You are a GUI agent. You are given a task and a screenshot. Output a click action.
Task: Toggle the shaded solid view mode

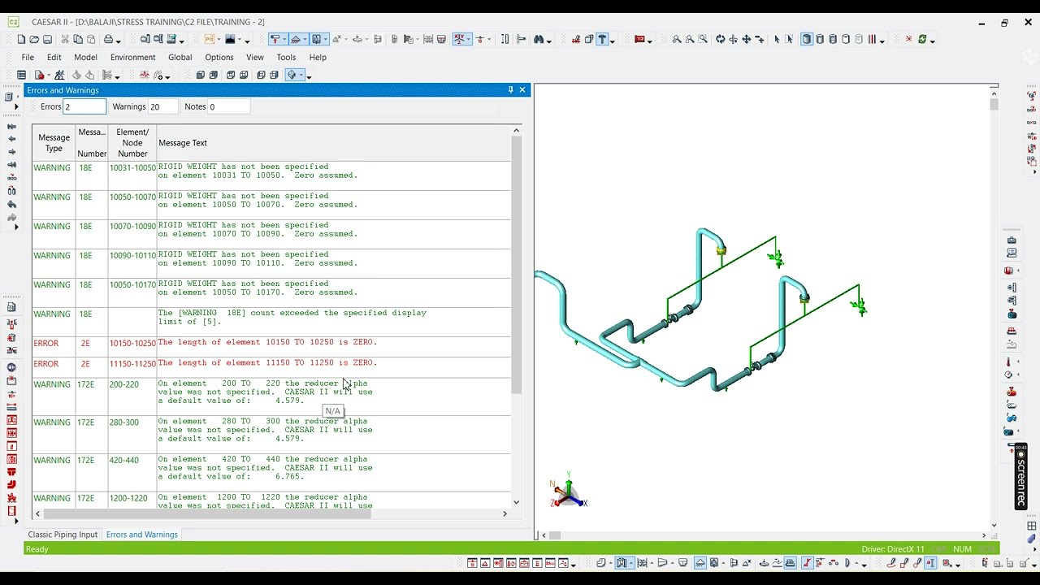pos(807,39)
